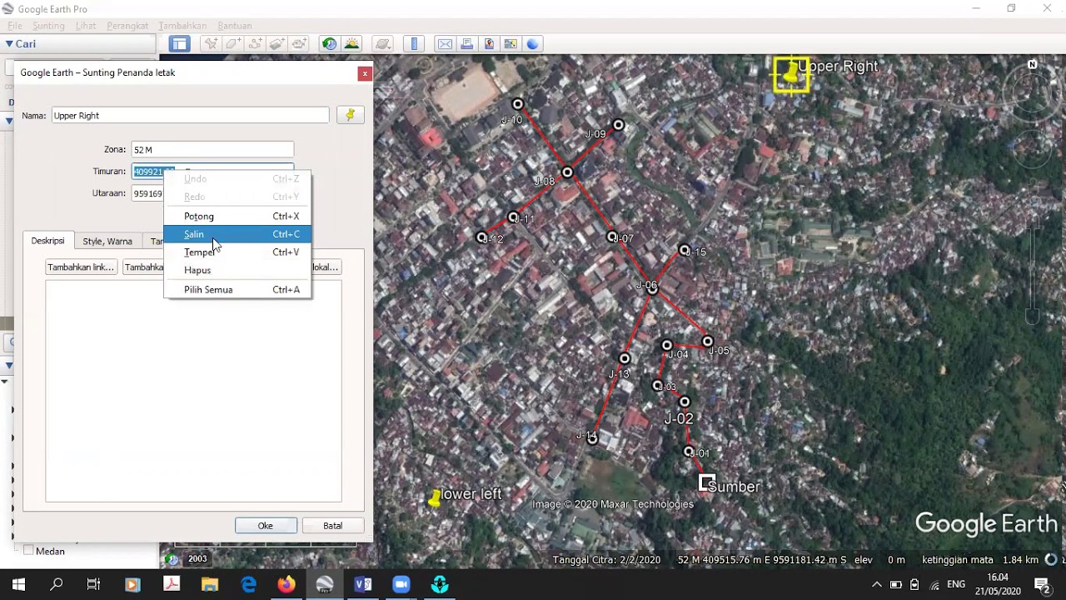Click the Tambahkan link... button
The image size is (1066, 600).
click(81, 267)
